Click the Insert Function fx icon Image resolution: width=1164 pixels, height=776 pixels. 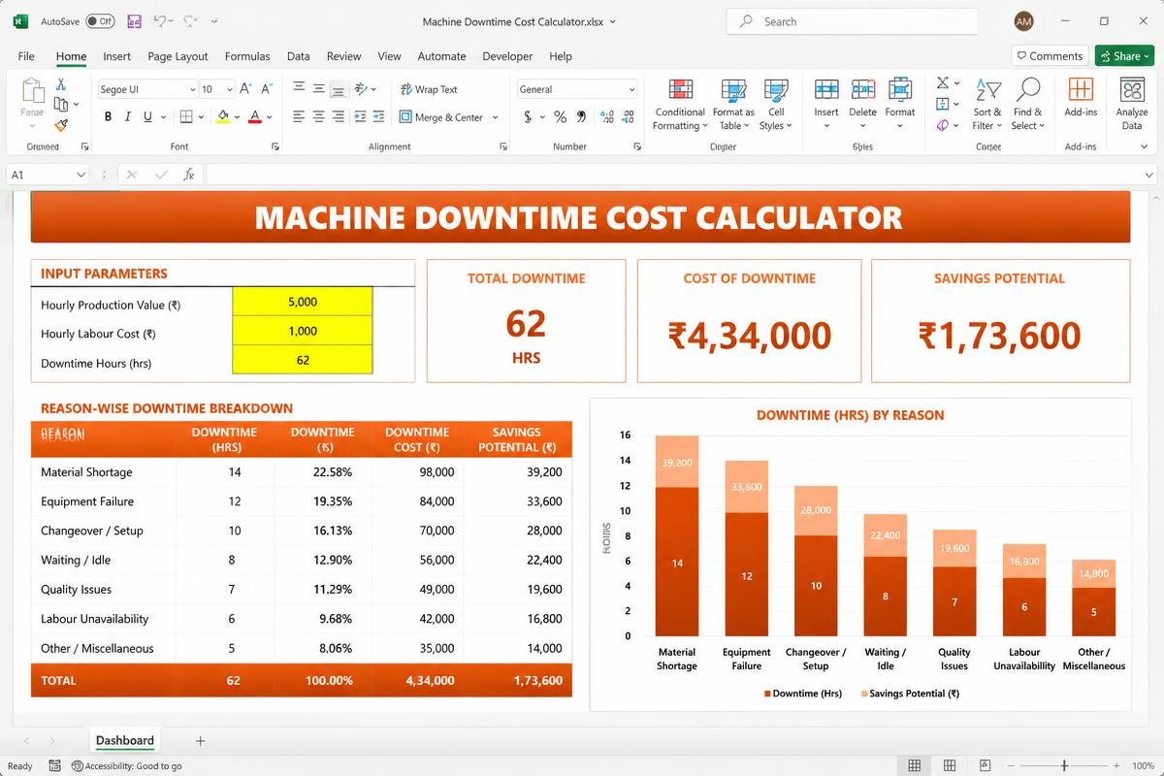189,175
